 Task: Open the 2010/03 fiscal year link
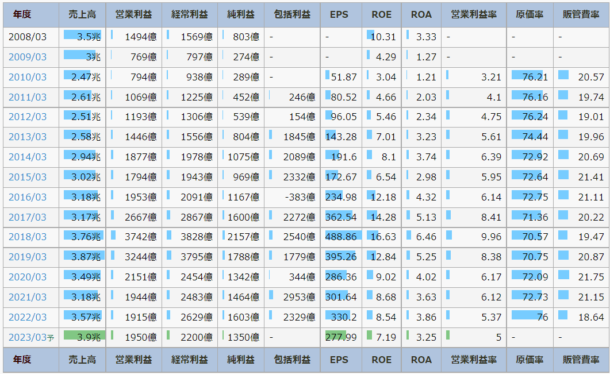(x=27, y=77)
